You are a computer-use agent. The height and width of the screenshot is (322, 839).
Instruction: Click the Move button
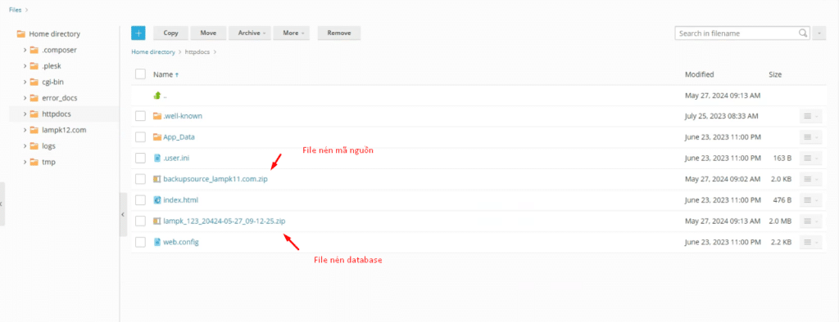tap(208, 34)
